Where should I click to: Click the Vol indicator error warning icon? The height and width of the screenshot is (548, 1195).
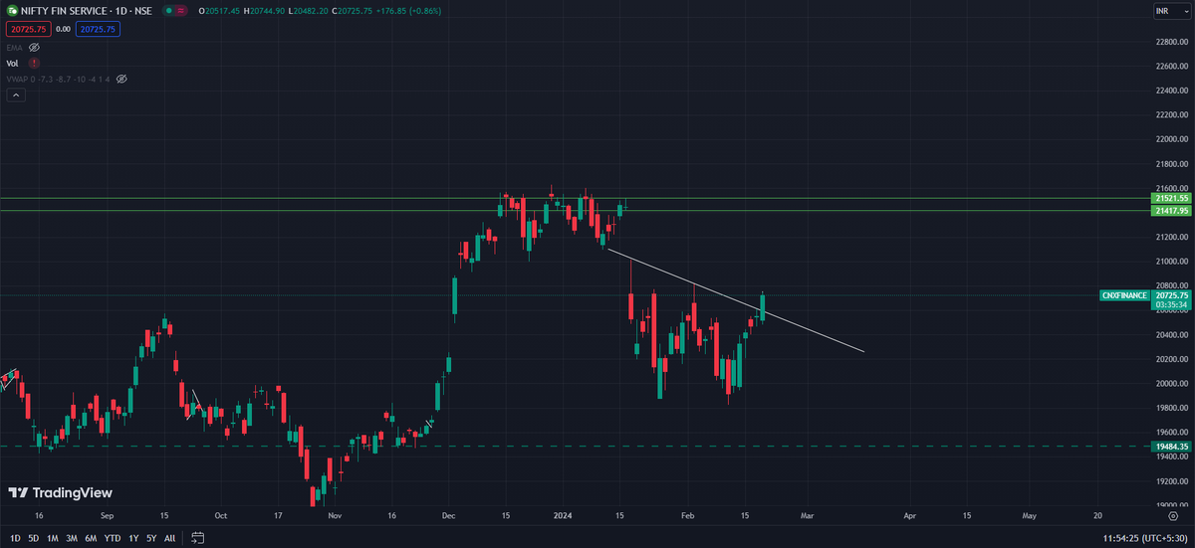point(34,63)
